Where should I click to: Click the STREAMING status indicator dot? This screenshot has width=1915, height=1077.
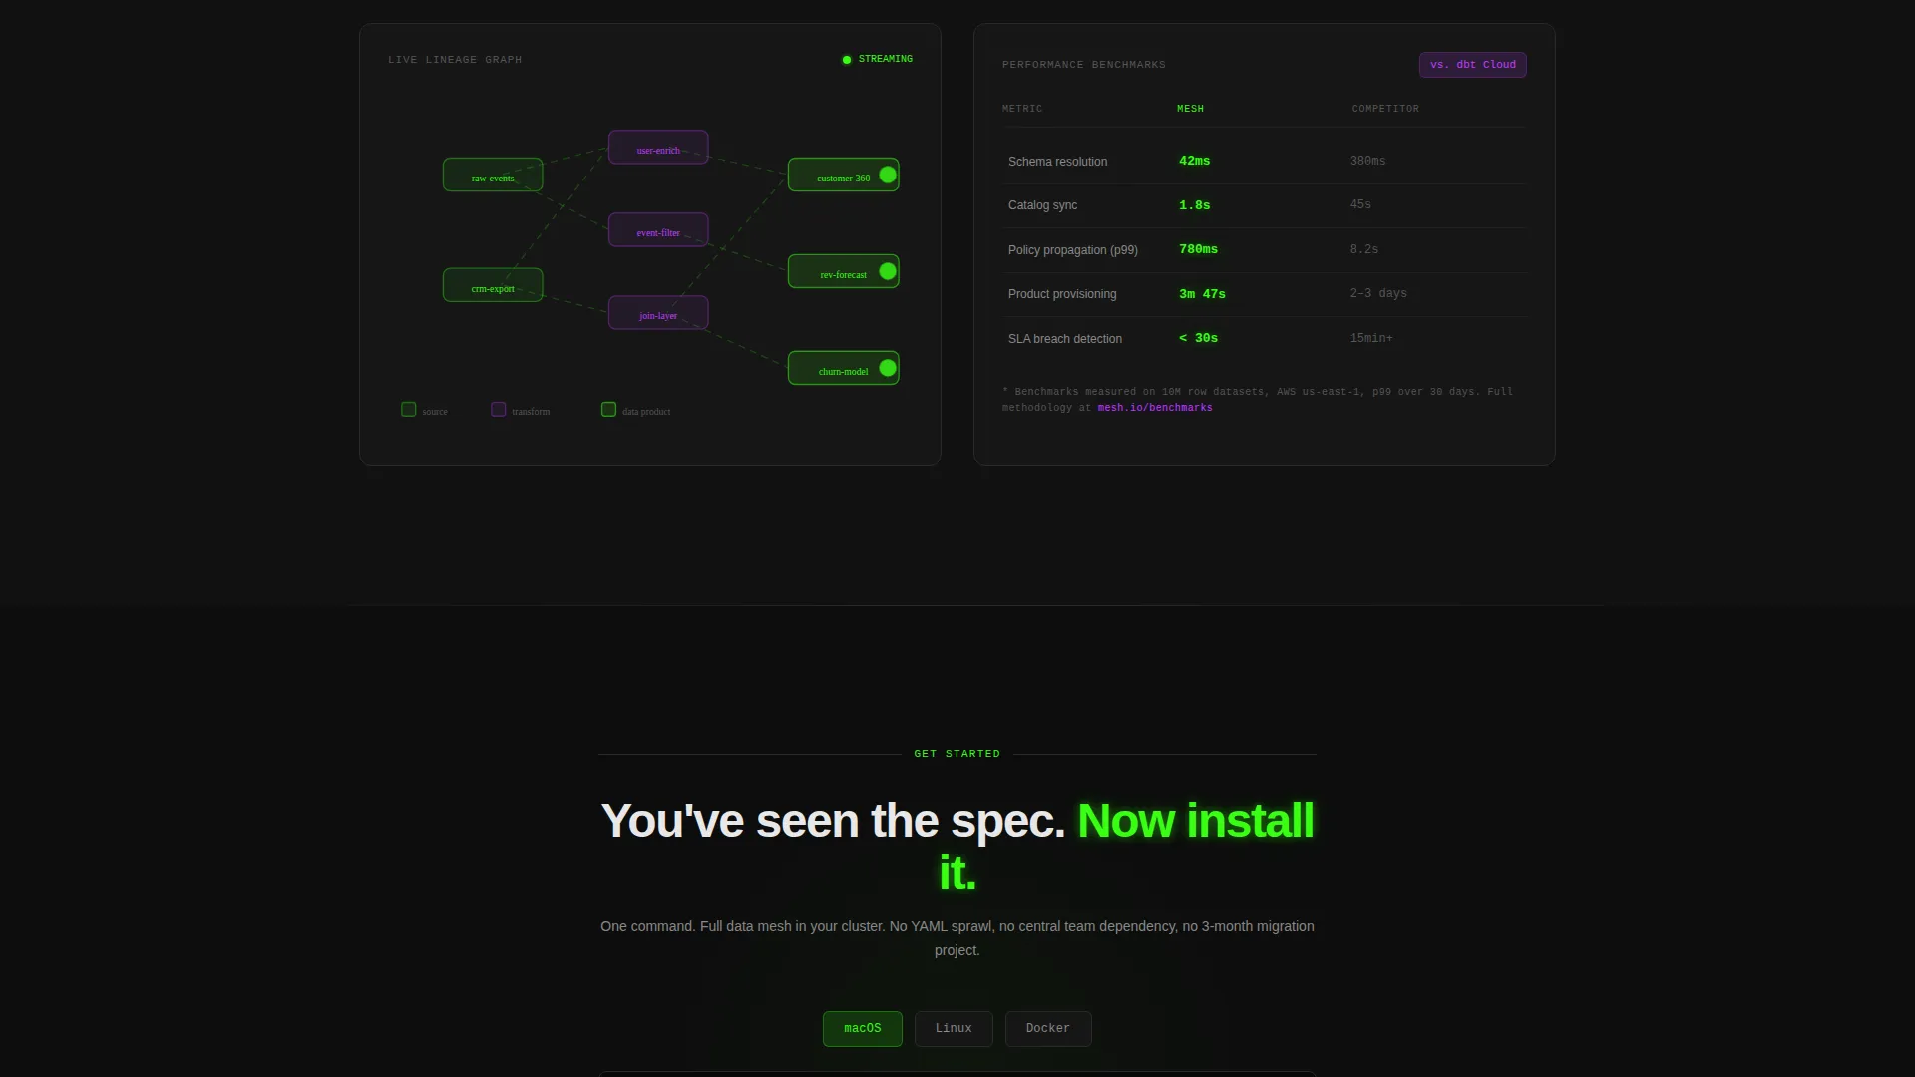[x=847, y=60]
